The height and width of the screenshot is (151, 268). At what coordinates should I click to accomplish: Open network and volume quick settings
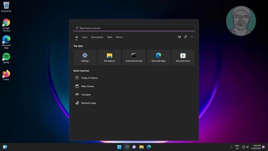pos(245,147)
